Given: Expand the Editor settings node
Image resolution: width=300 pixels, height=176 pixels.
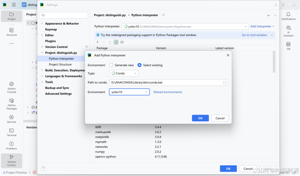Looking at the screenshot, I should 42,35.
